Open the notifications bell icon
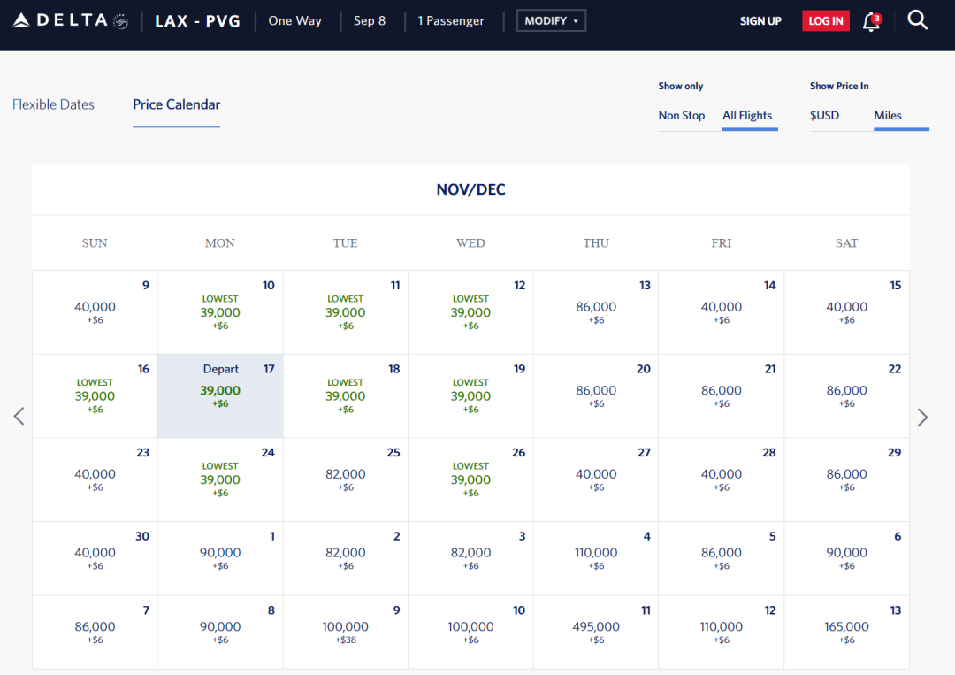 point(871,22)
